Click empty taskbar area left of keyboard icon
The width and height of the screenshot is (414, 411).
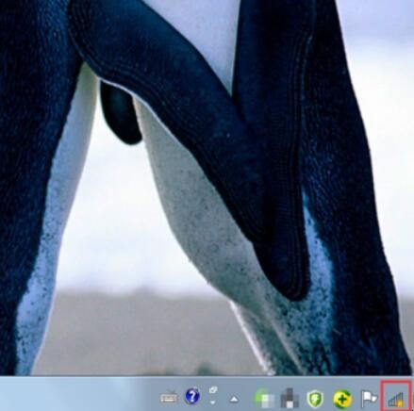pyautogui.click(x=78, y=394)
